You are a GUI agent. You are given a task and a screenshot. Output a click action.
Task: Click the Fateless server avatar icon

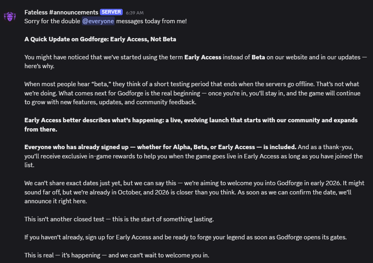point(10,17)
